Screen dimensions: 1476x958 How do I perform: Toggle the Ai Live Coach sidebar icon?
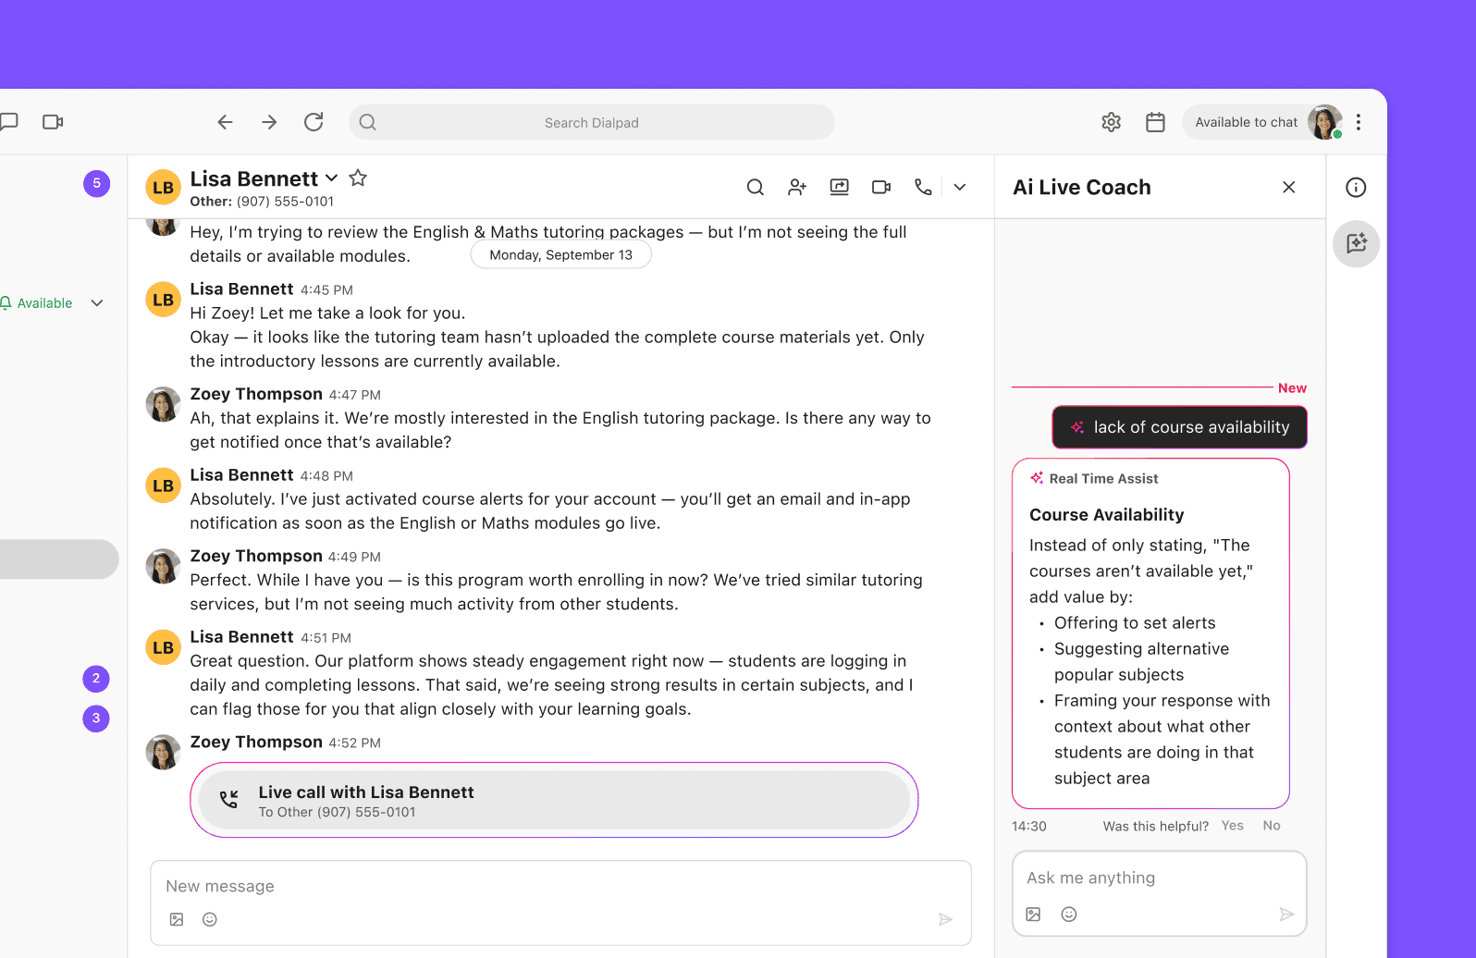click(1356, 244)
